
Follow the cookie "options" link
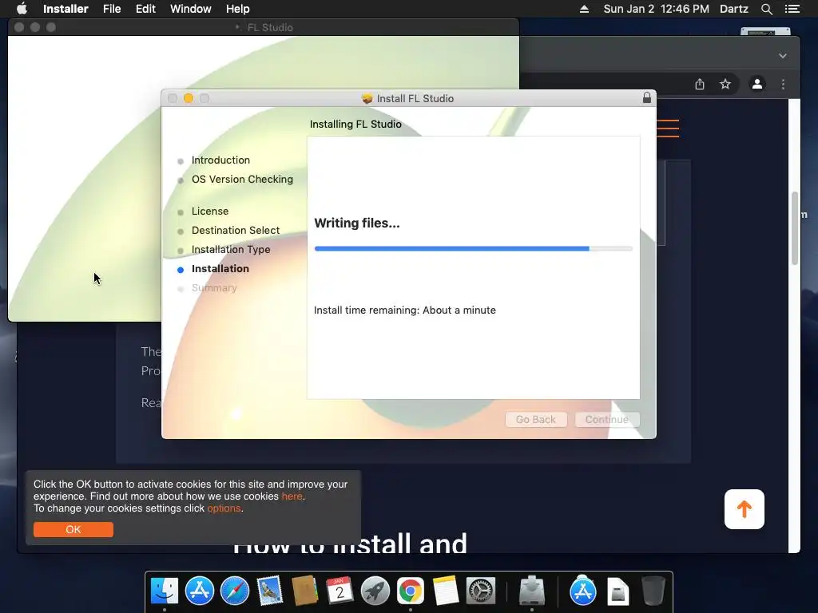tap(224, 508)
